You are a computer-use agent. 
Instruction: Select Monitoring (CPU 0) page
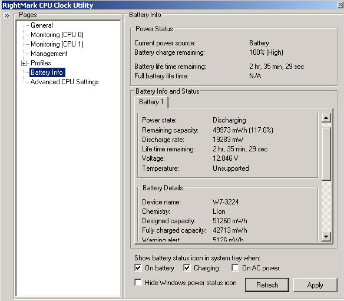pos(57,35)
